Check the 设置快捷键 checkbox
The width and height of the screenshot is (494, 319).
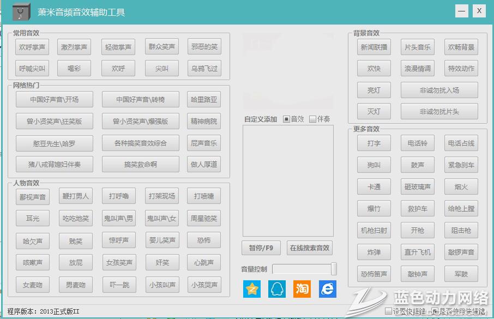(x=388, y=311)
